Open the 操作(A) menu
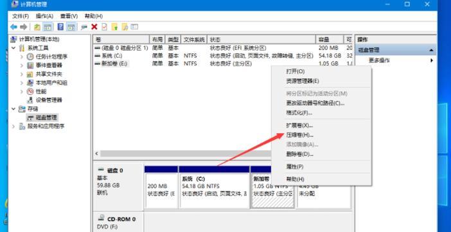This screenshot has height=232, width=451. click(x=44, y=16)
